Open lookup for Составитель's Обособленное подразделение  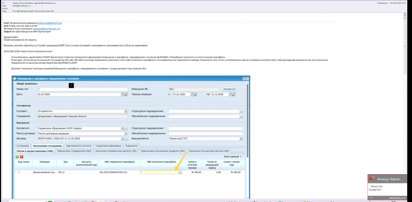tap(241, 116)
